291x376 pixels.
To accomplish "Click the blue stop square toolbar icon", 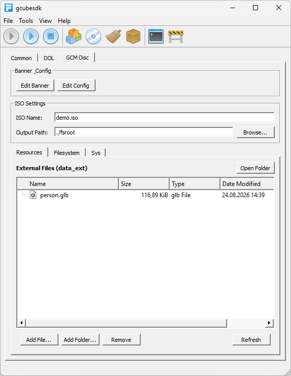I will tap(51, 36).
